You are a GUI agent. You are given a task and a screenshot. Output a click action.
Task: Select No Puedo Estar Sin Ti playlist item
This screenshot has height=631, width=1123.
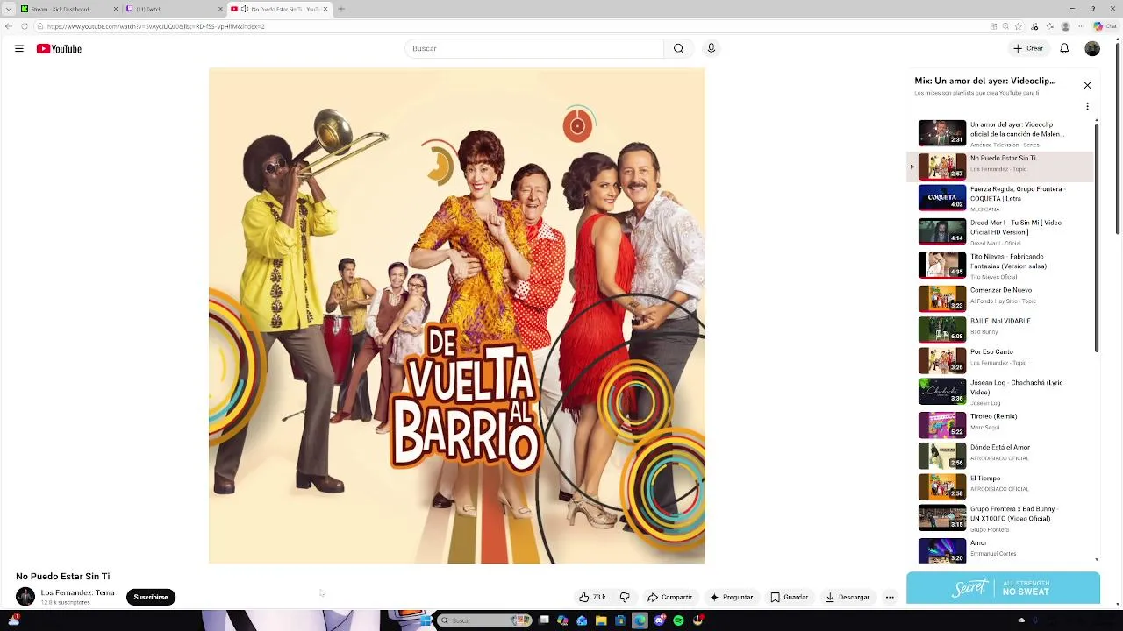pos(1000,166)
